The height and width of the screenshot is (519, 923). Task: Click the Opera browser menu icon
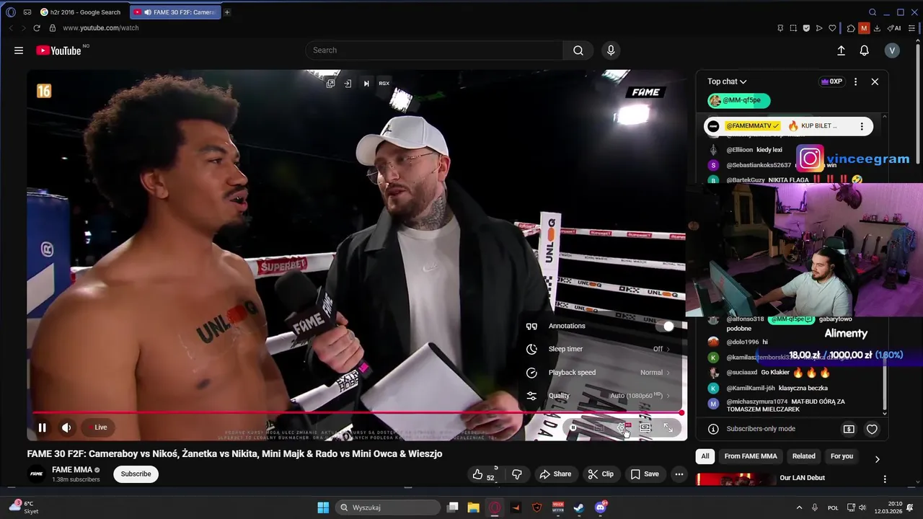[11, 12]
